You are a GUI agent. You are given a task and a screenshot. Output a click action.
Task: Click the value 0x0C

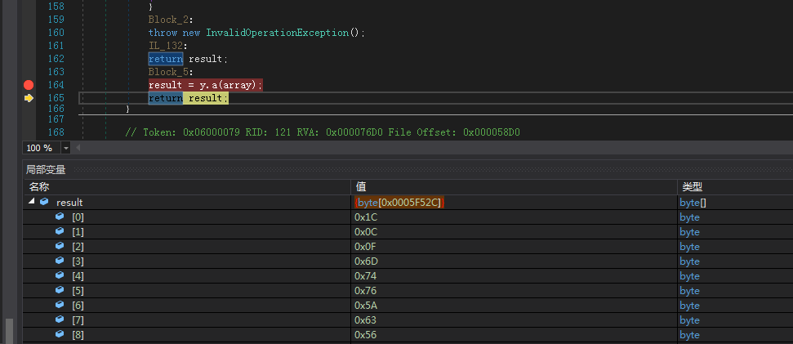366,232
